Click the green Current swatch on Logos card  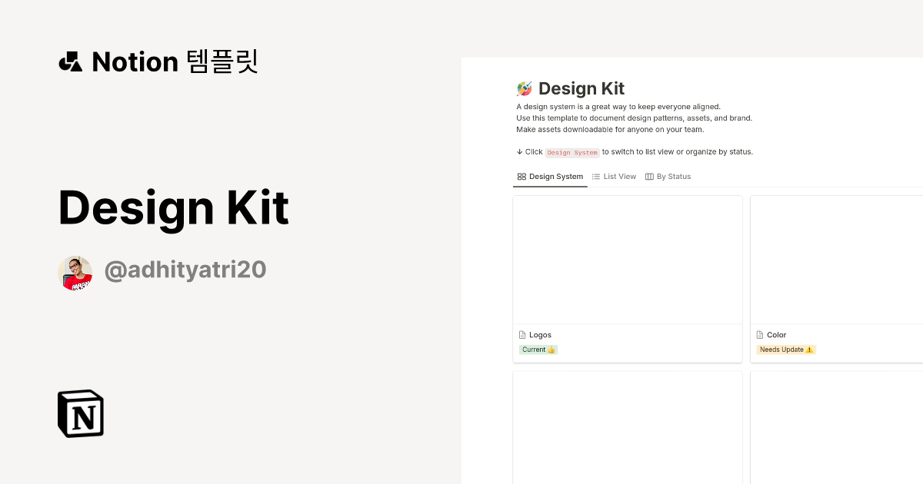point(538,349)
